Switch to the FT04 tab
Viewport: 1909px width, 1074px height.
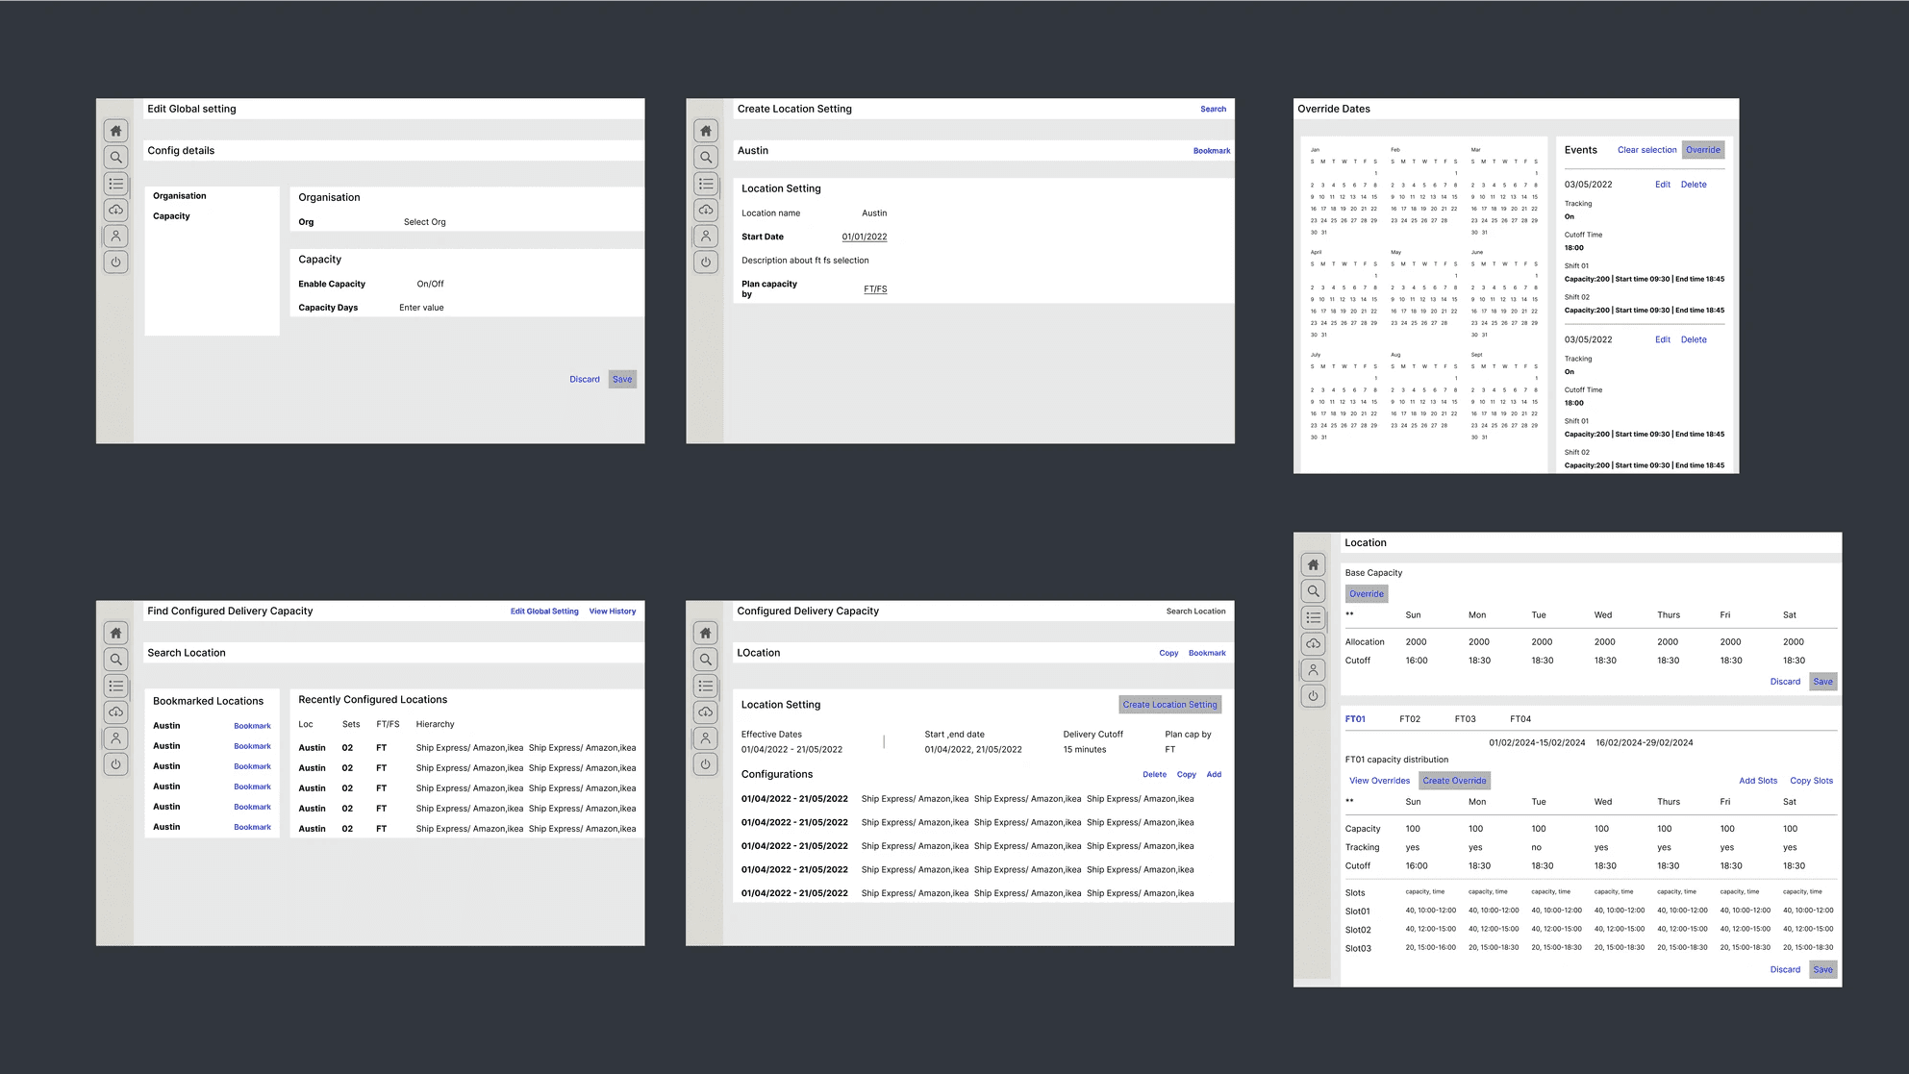(1520, 719)
